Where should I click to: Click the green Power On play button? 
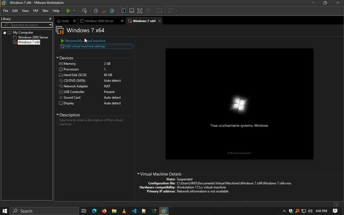pos(69,11)
